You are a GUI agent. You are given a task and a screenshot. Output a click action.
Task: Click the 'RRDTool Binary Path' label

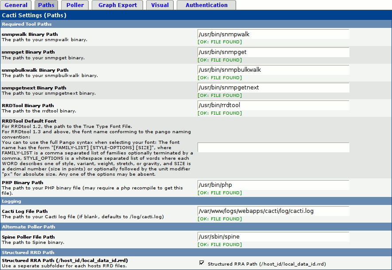point(28,106)
